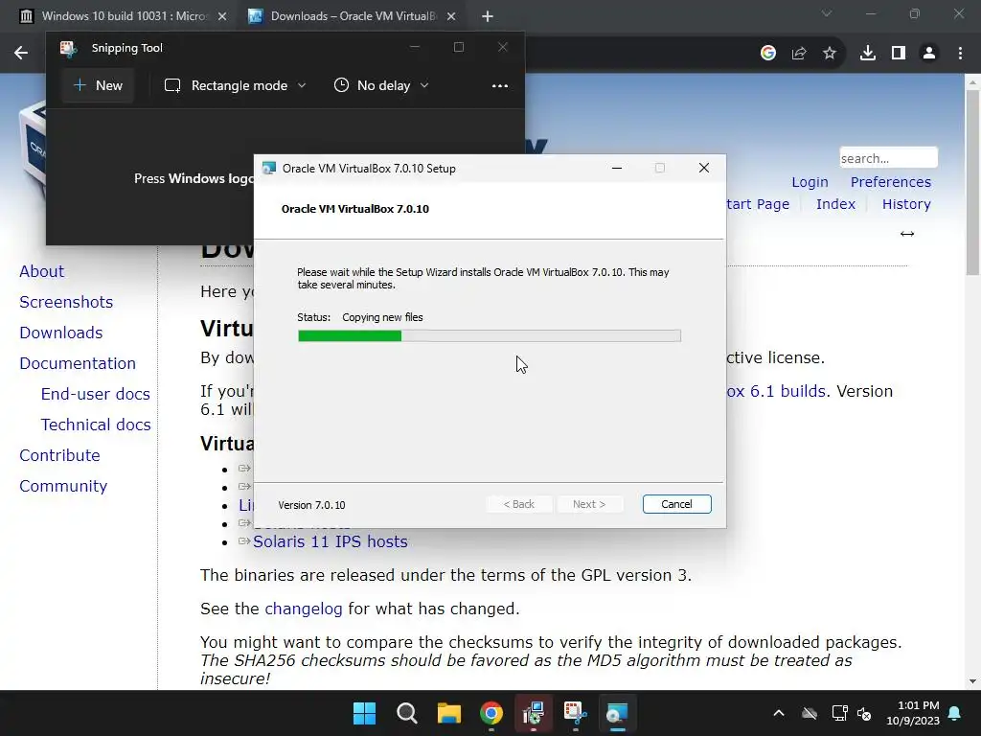981x736 pixels.
Task: Open Solaris 11 IPS hosts link
Action: pos(331,542)
